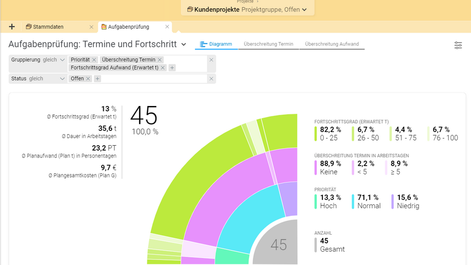Expand the Kundenprojekte project dropdown

305,9
